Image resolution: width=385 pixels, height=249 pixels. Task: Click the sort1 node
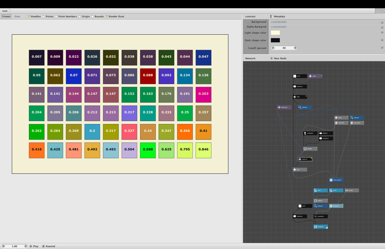tap(321, 190)
